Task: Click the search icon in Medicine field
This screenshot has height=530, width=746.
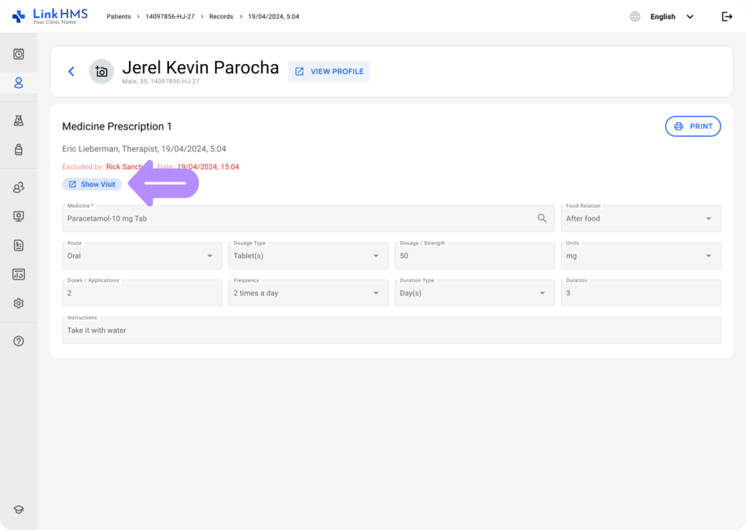Action: pyautogui.click(x=542, y=218)
